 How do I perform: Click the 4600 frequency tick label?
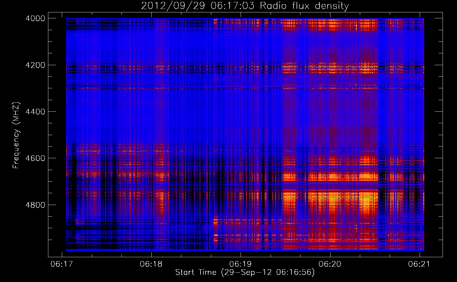click(x=35, y=158)
